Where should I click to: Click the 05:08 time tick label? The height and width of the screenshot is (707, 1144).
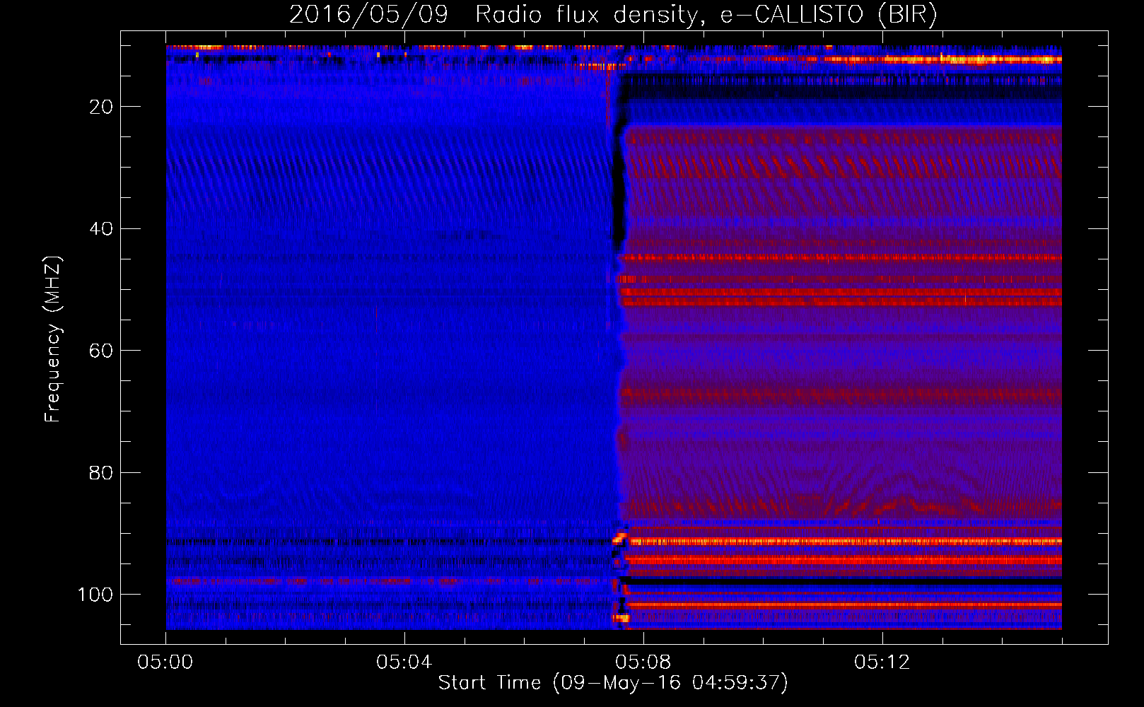click(x=643, y=662)
